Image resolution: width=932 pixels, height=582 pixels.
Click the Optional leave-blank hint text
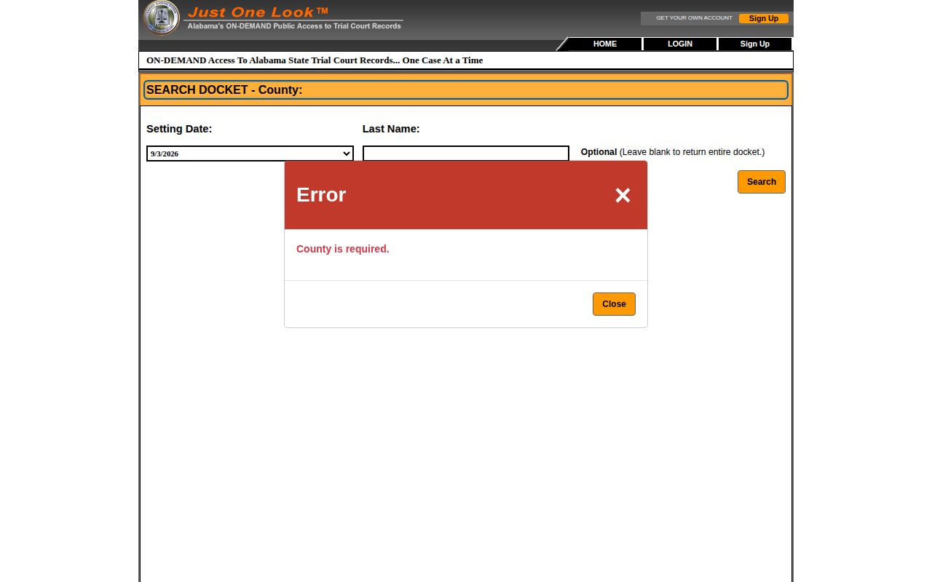click(673, 152)
